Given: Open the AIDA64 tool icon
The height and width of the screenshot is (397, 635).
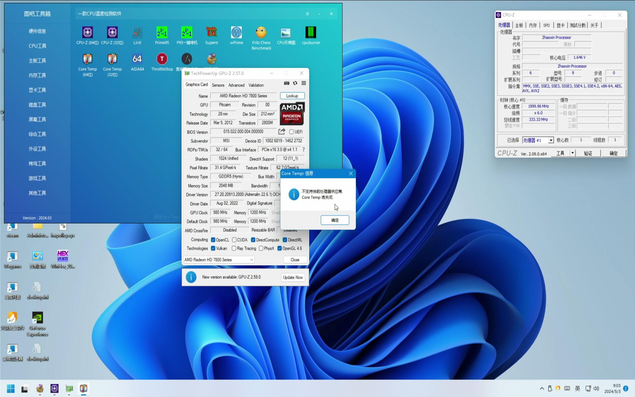Looking at the screenshot, I should [137, 60].
